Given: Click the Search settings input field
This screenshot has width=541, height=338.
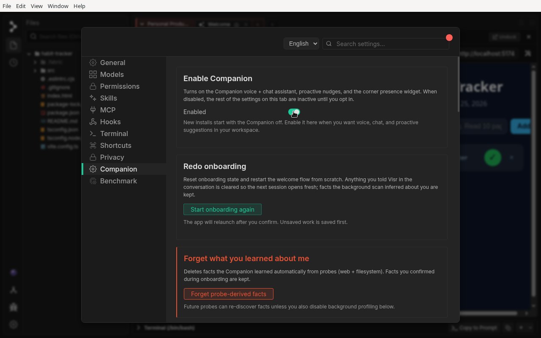Looking at the screenshot, I should [386, 44].
